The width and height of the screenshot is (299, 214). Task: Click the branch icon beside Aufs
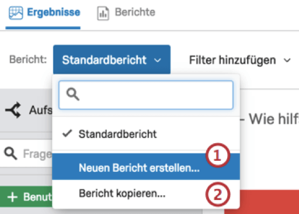(x=13, y=110)
